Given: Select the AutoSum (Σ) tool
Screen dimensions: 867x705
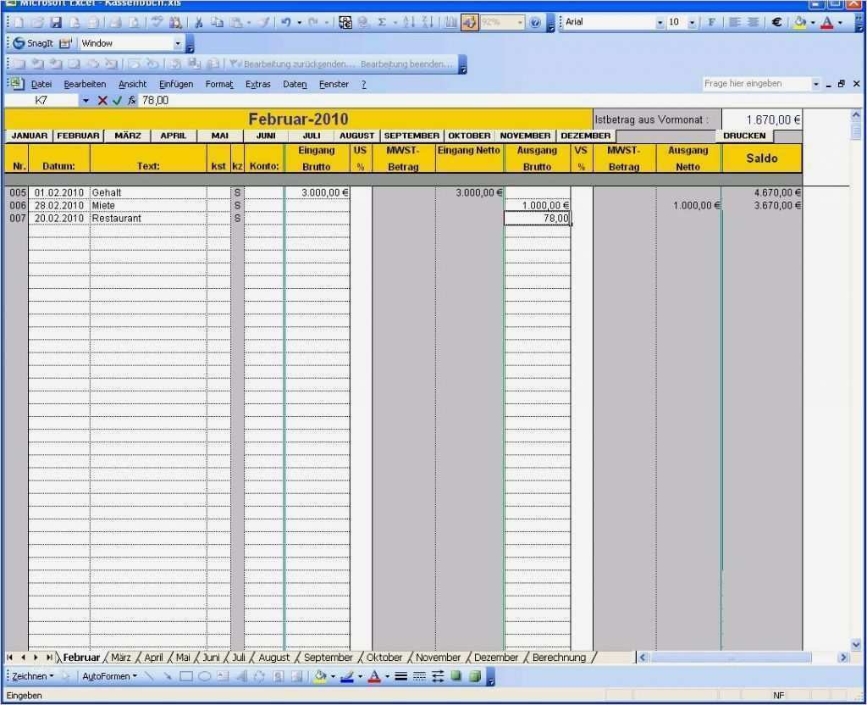Looking at the screenshot, I should (382, 22).
